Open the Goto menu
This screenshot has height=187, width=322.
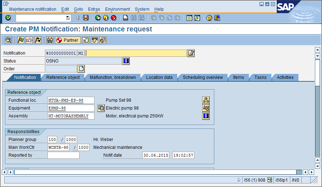[78, 9]
